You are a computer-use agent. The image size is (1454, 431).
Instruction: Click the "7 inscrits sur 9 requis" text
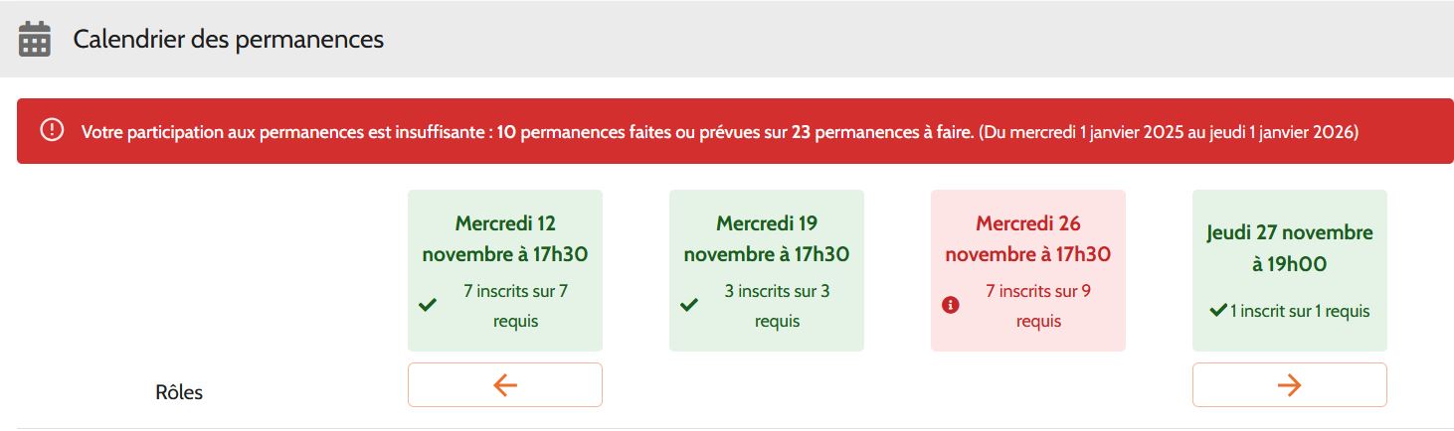pyautogui.click(x=1038, y=306)
